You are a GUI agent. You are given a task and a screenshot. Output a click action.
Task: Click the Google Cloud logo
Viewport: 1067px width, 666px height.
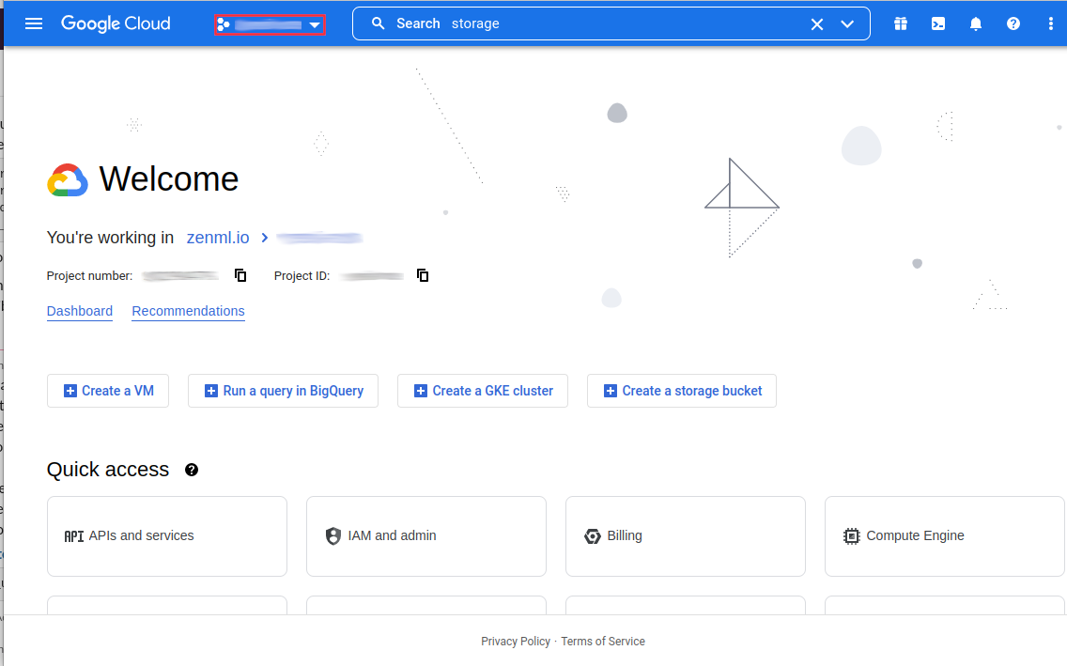116,23
